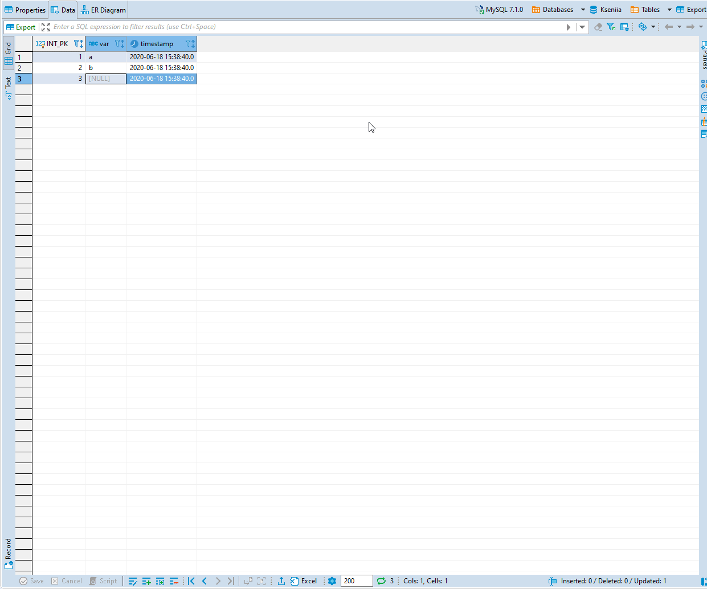The height and width of the screenshot is (589, 707).
Task: Focus the fetch size field showing 200
Action: pyautogui.click(x=357, y=581)
